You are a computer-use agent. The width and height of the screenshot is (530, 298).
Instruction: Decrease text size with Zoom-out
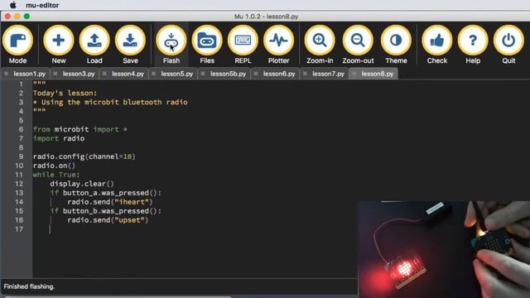click(358, 45)
